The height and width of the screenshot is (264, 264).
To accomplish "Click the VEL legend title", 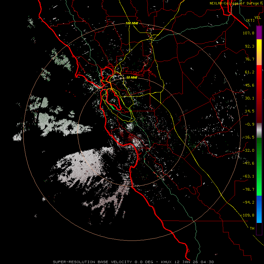I will [x=258, y=18].
